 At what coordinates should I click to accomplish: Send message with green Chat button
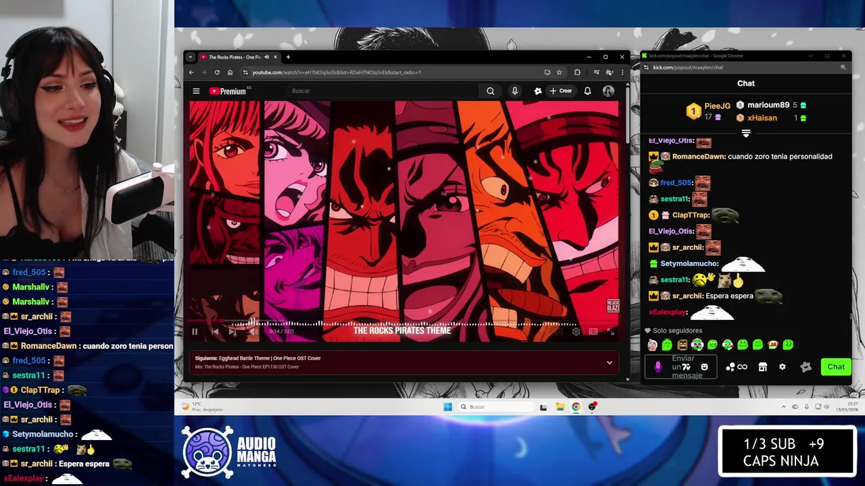[x=836, y=367]
